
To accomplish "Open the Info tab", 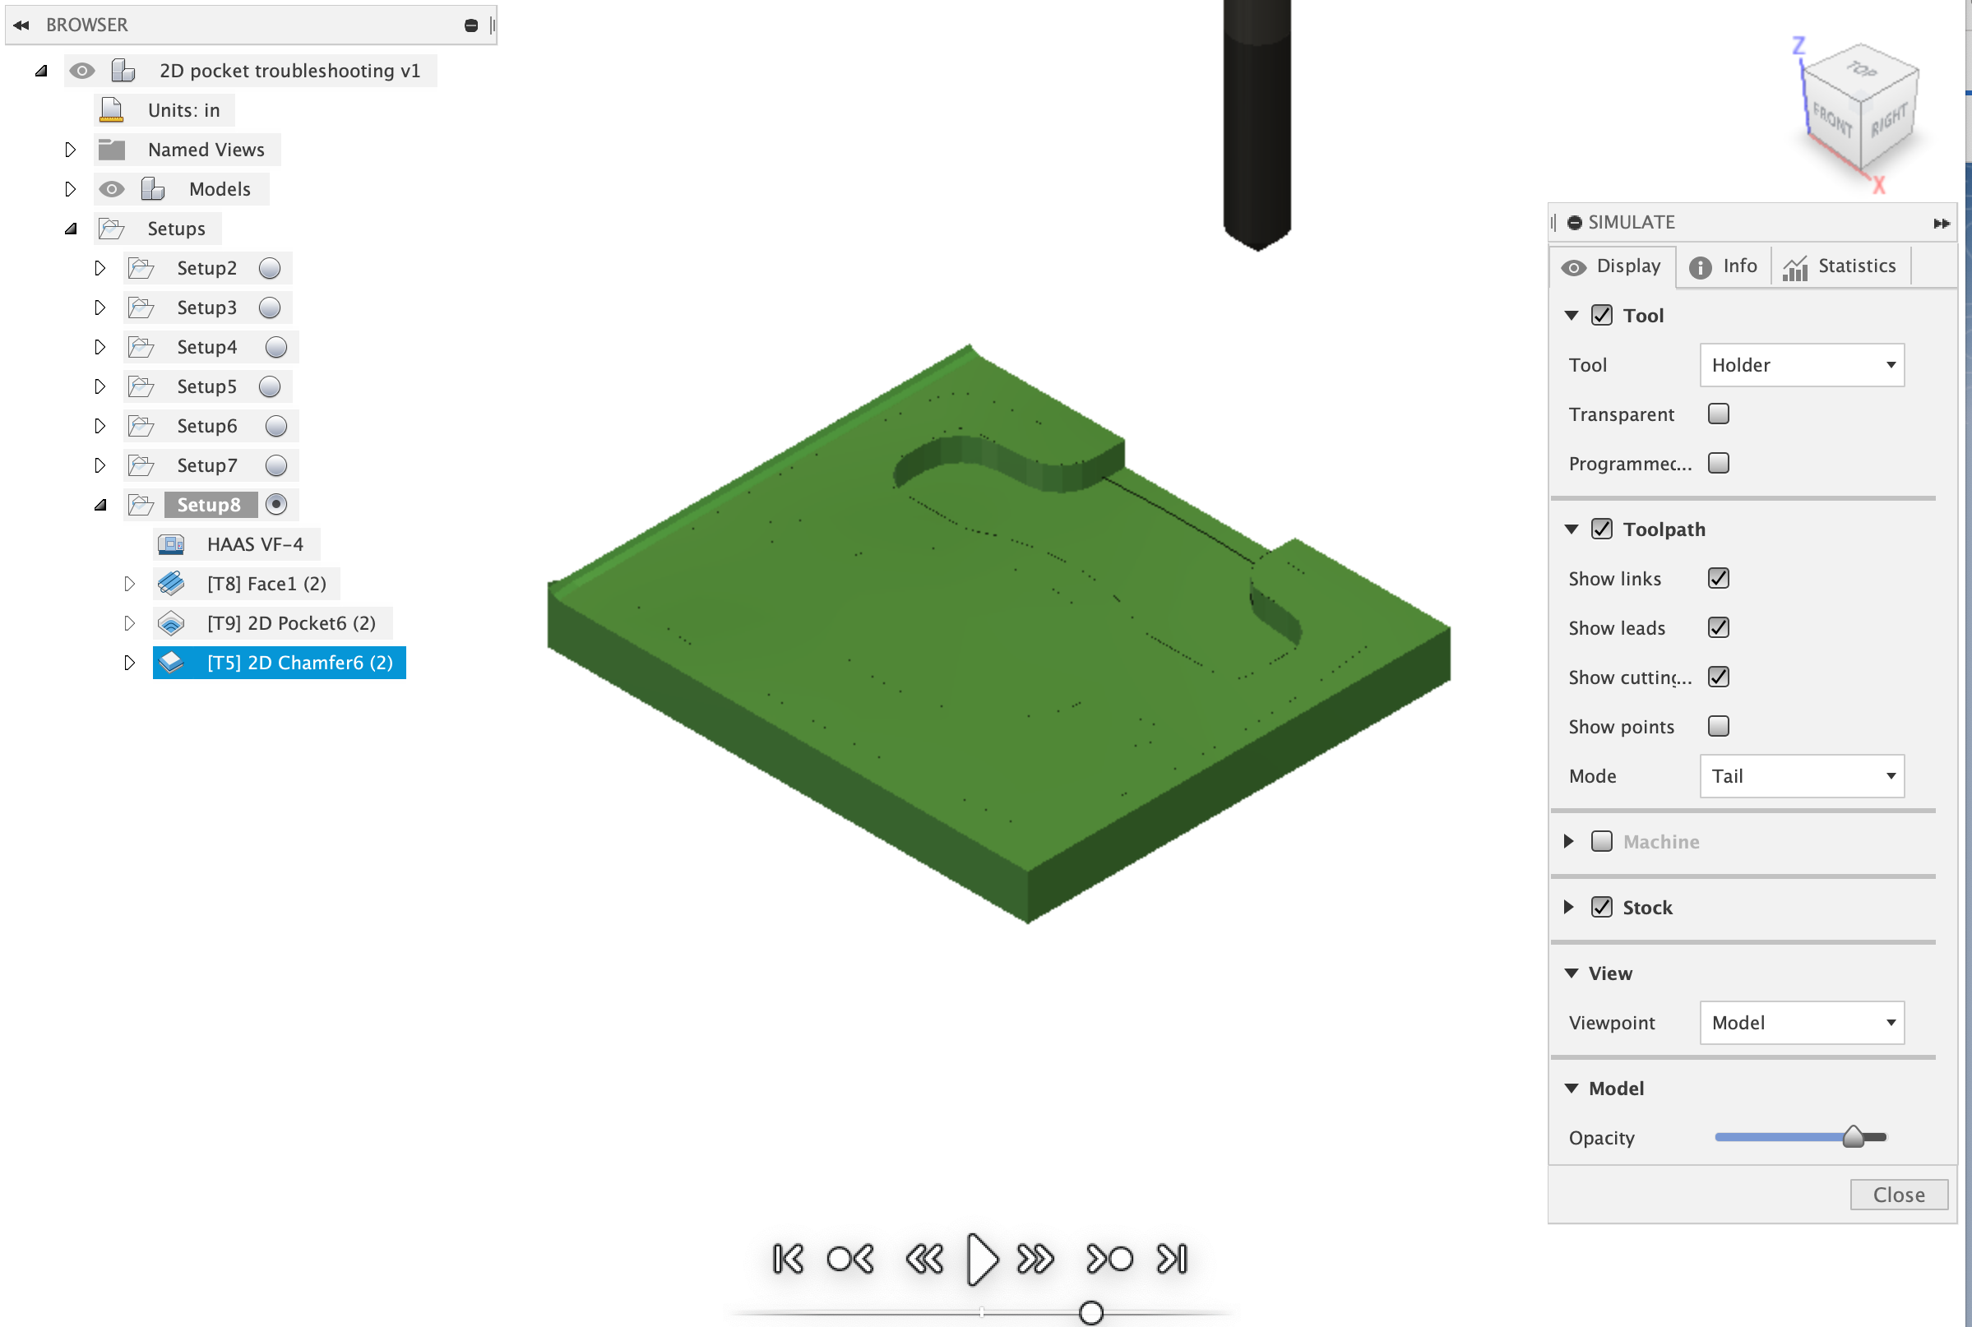I will (1723, 266).
